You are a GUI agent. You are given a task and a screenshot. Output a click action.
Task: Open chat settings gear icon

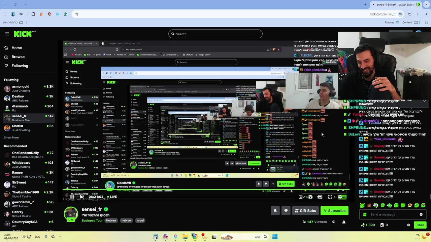coord(408,225)
